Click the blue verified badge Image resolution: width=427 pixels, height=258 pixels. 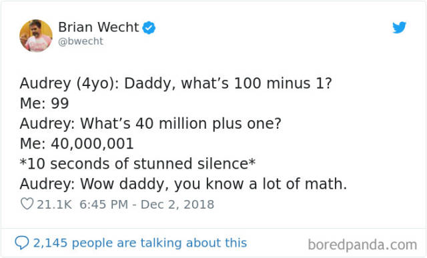coord(149,27)
